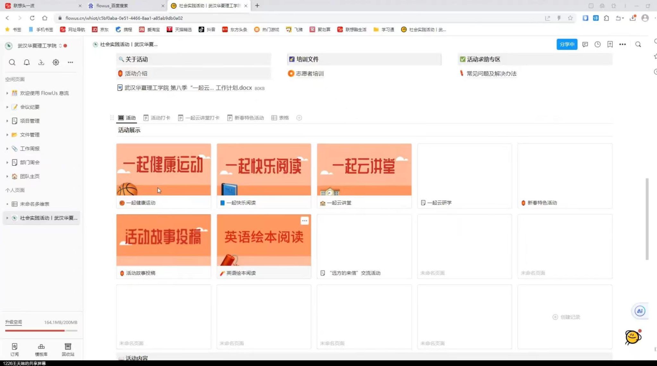
Task: Add a new view with plus icon
Action: (299, 118)
